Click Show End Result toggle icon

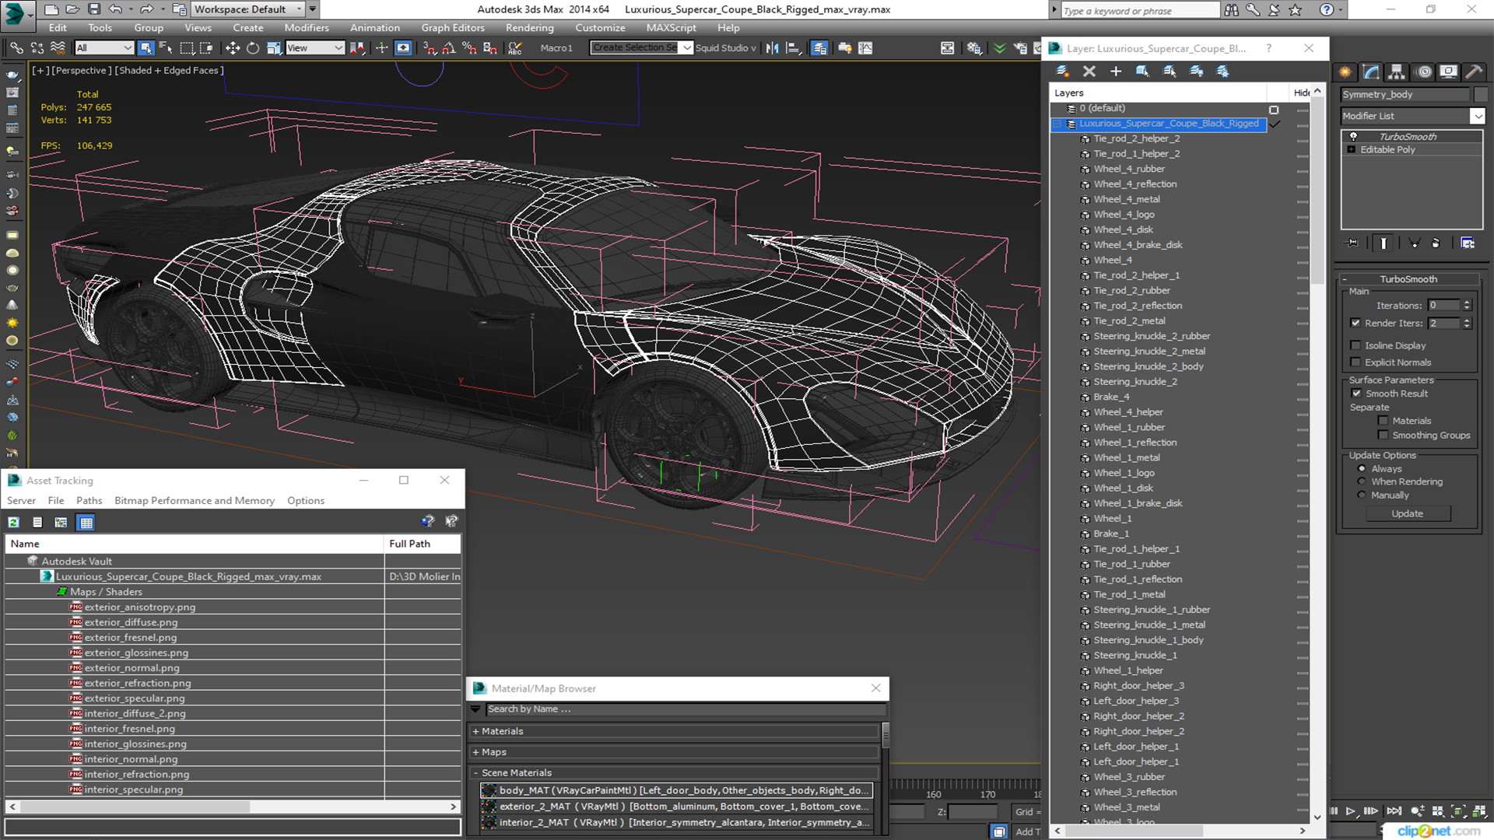(x=1384, y=243)
